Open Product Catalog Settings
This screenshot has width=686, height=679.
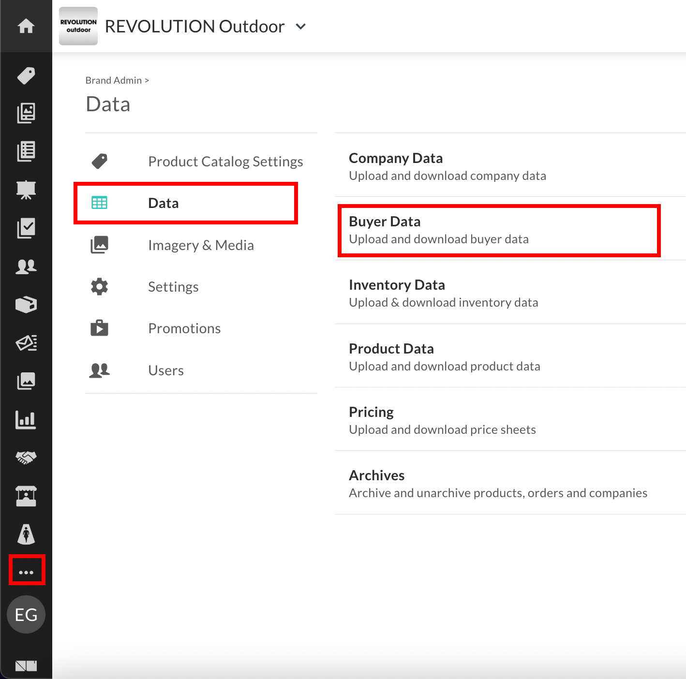click(x=225, y=161)
